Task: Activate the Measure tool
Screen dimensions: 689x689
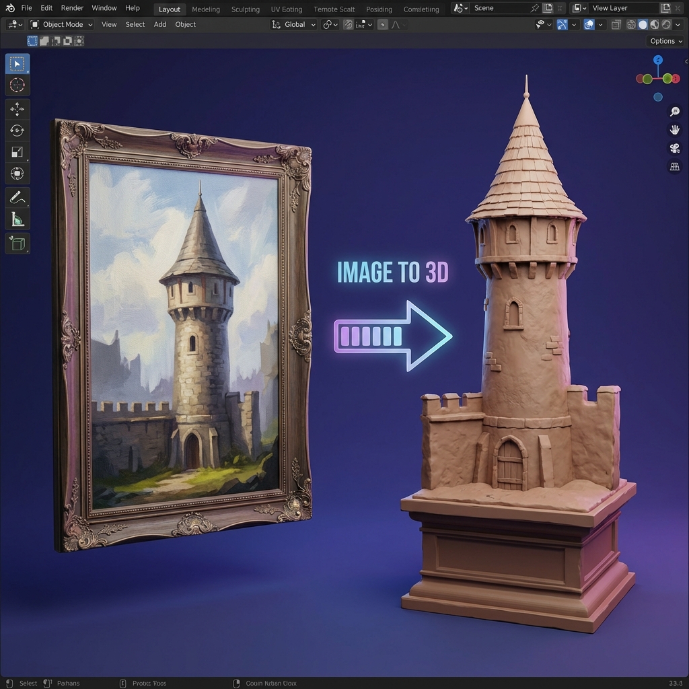Action: pos(17,219)
